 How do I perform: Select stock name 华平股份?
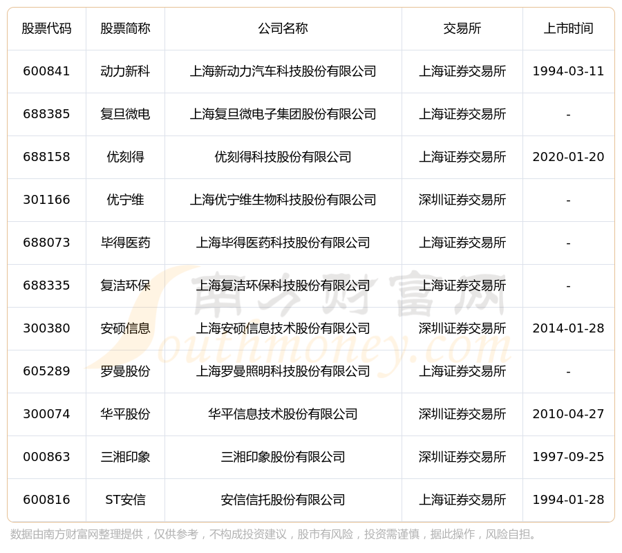125,414
